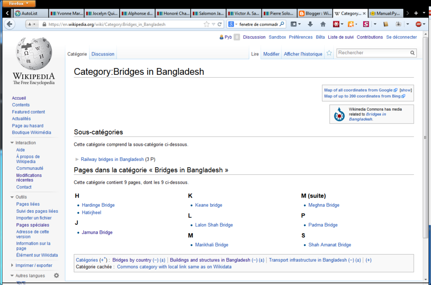Switch to the Discussion tab
Viewport: 431px width, 285px height.
pos(103,54)
